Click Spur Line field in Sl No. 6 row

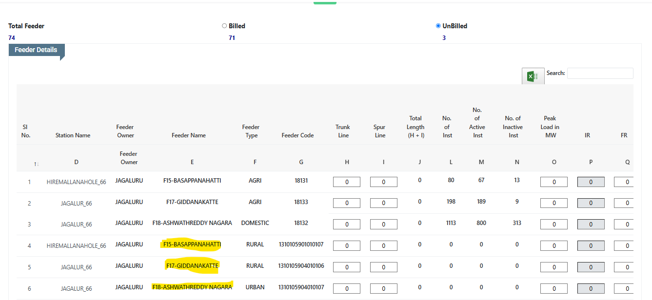tap(384, 289)
